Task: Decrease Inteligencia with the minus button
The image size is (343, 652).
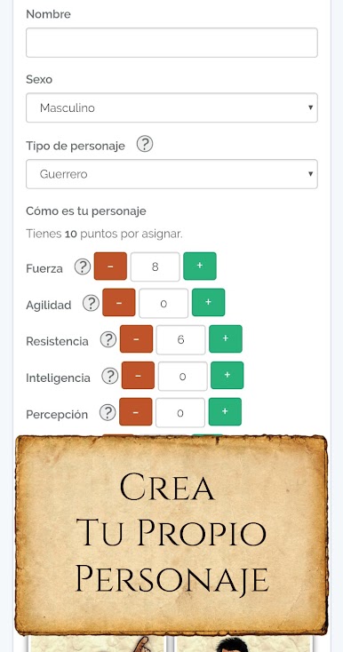Action: point(138,376)
